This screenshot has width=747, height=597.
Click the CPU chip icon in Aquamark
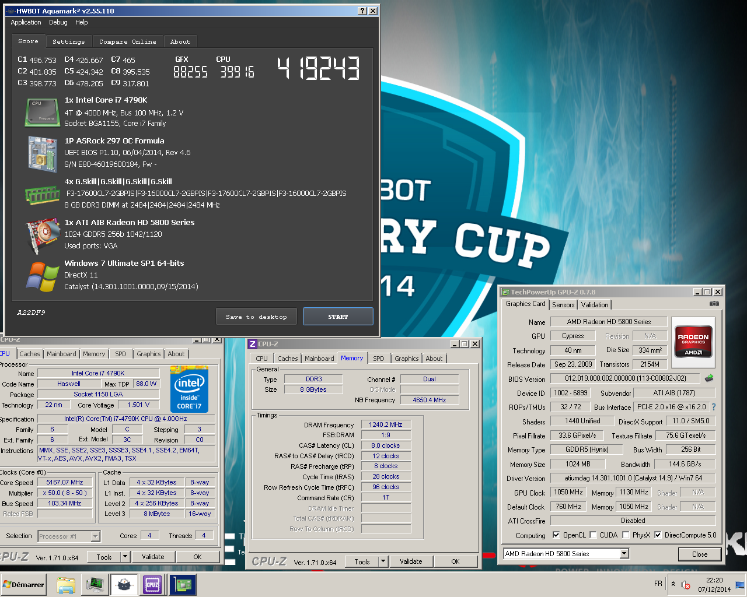click(43, 113)
